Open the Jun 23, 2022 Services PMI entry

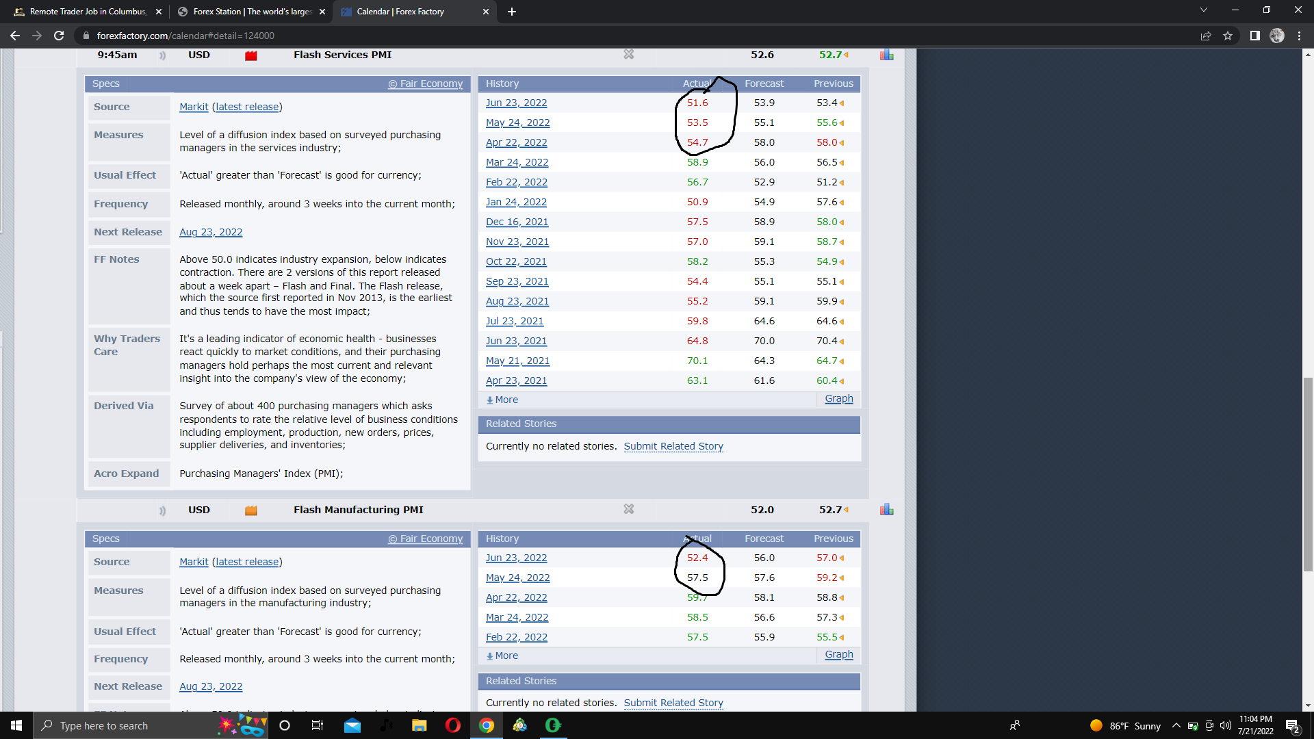[x=516, y=103]
